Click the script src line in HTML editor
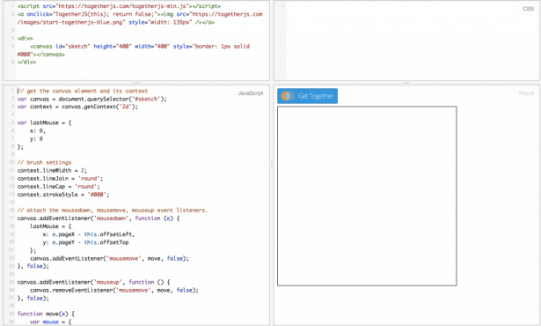This screenshot has height=326, width=541. pyautogui.click(x=119, y=6)
